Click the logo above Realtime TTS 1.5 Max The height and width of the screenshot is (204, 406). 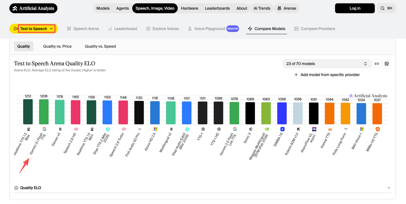click(28, 129)
